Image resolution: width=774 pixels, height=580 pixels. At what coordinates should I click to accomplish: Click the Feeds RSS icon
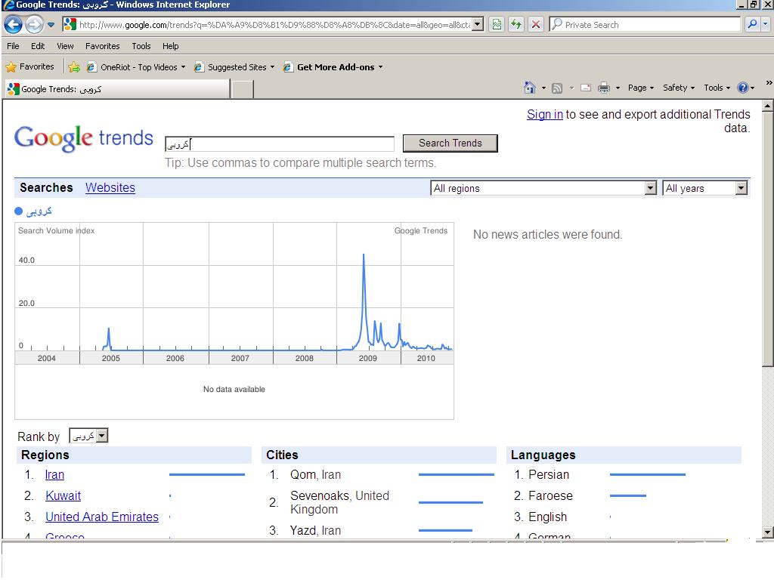coord(557,88)
